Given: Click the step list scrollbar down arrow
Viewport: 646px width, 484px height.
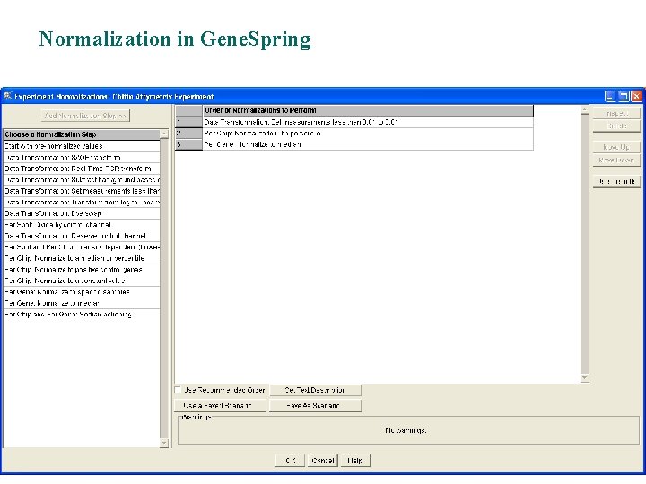Looking at the screenshot, I should tap(164, 443).
